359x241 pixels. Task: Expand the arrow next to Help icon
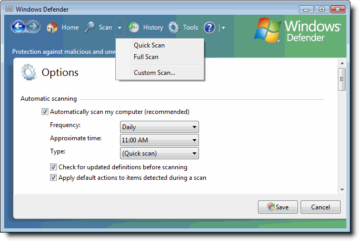[223, 27]
